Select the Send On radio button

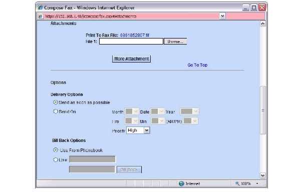point(56,111)
